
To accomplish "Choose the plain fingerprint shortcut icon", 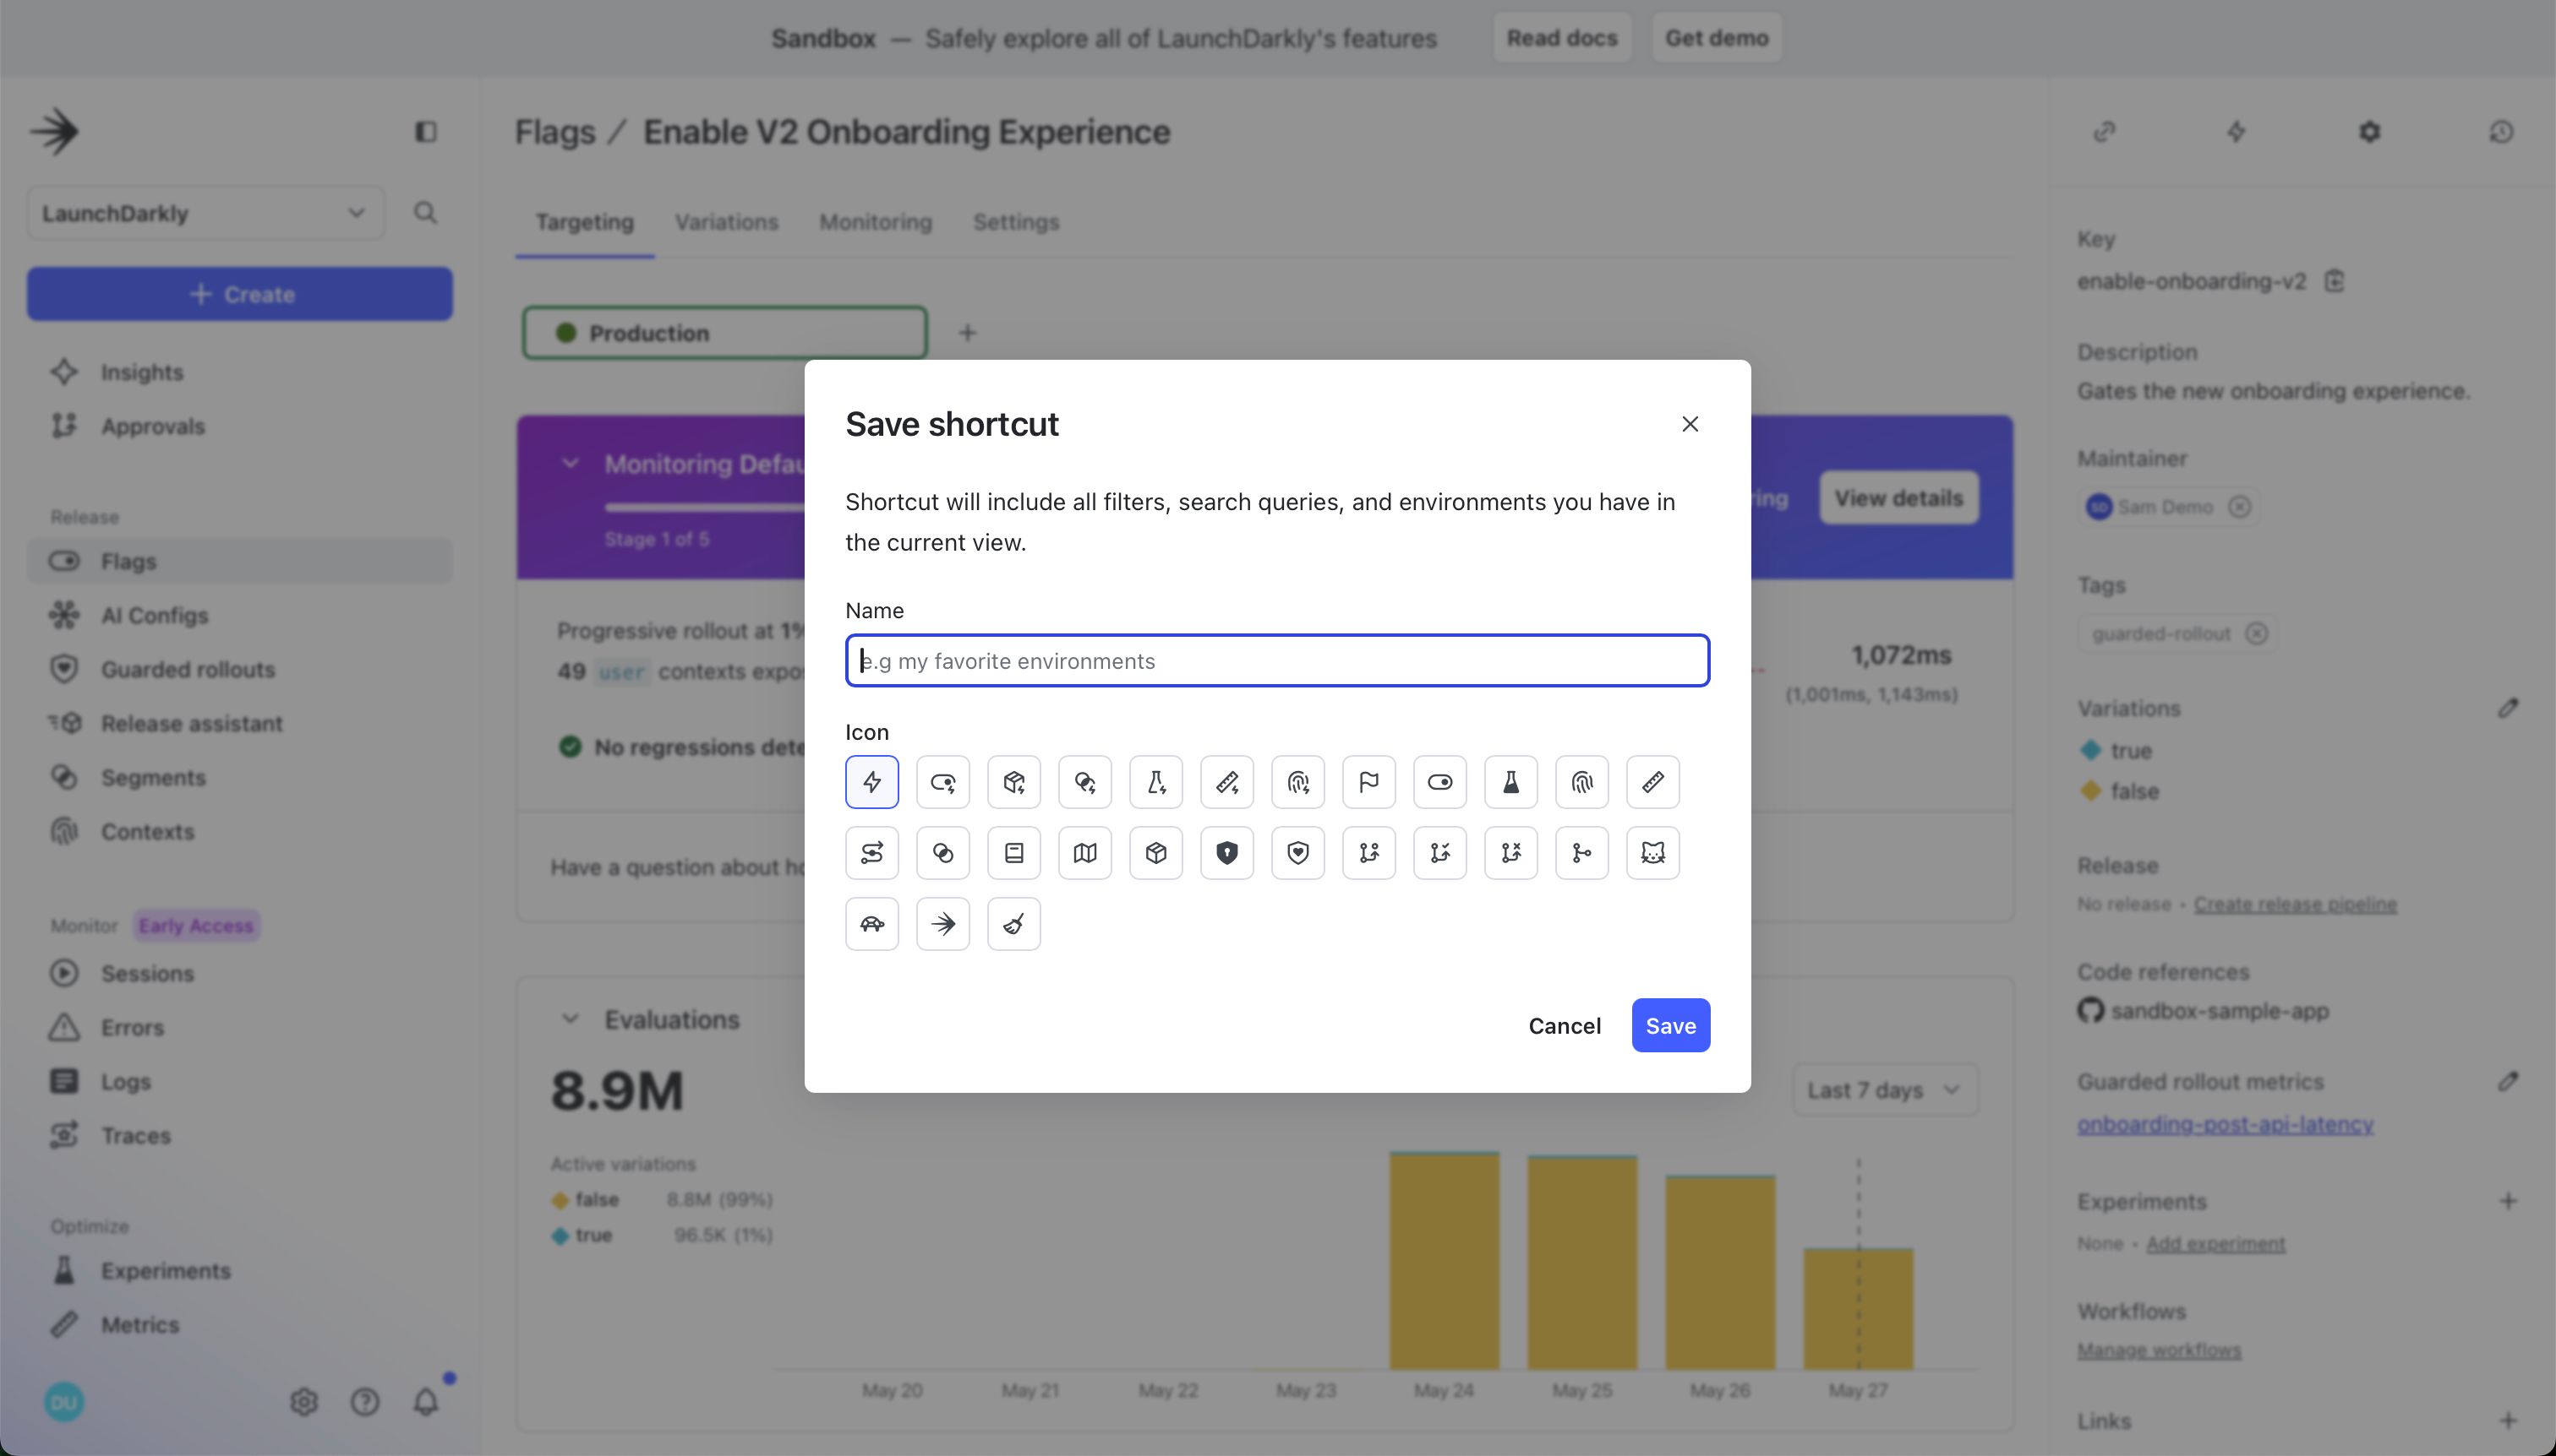I will point(1582,782).
